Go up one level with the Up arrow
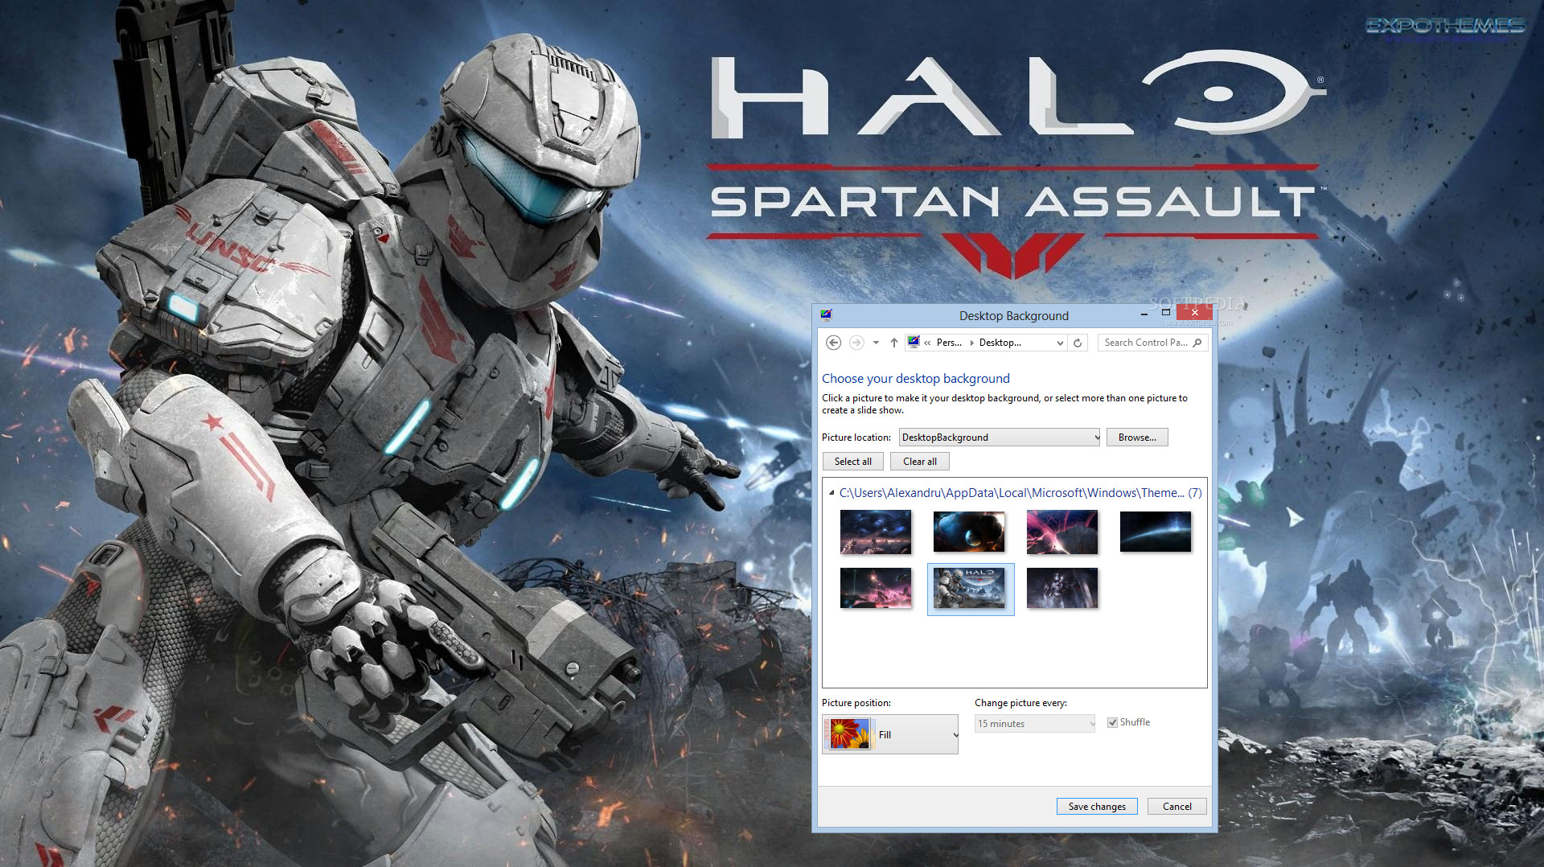 893,343
